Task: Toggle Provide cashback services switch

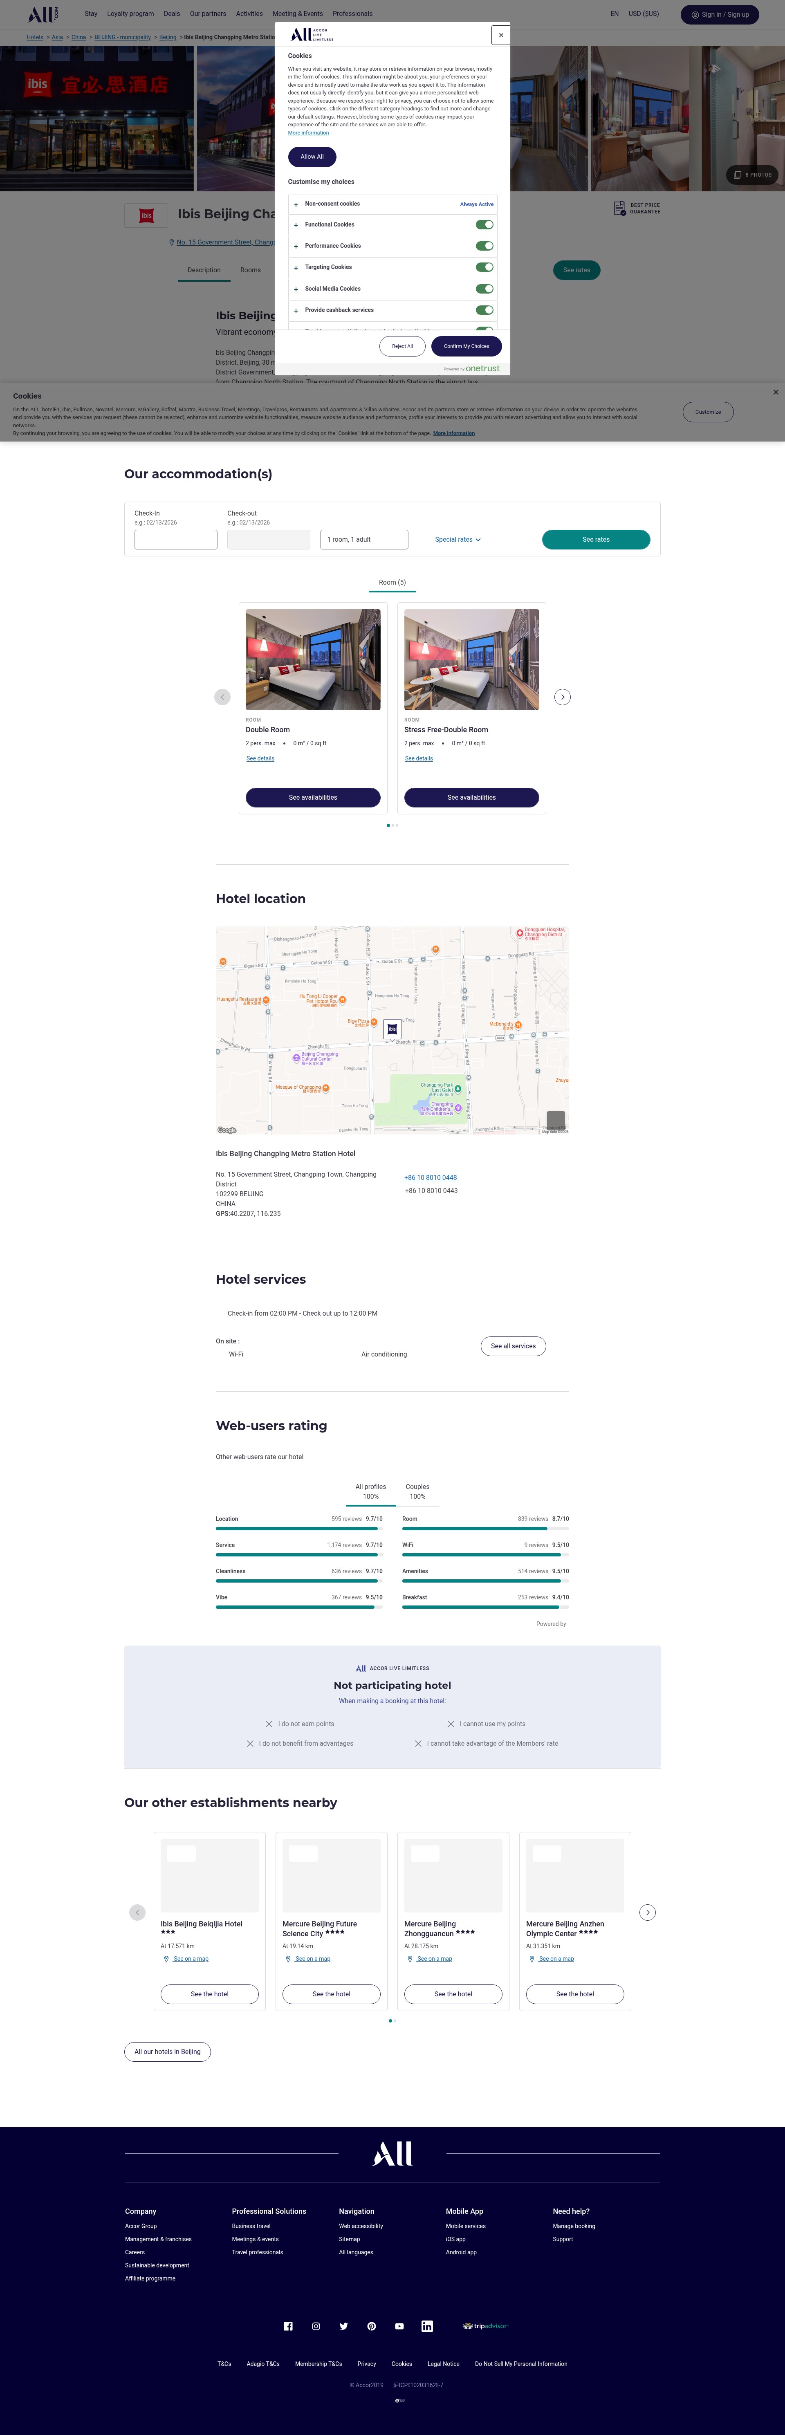Action: pos(484,310)
